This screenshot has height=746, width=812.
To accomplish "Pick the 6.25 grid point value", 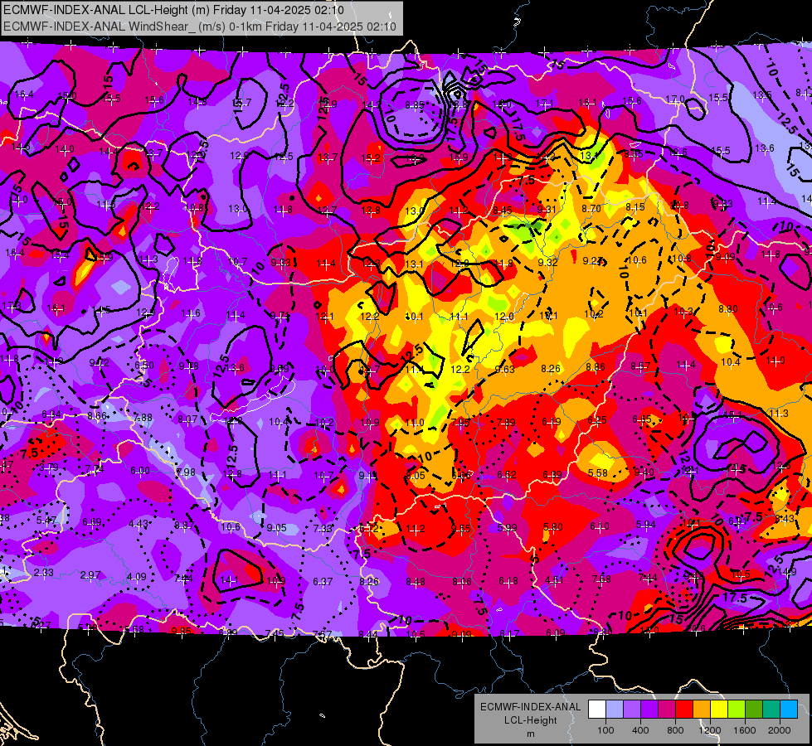I will coord(597,420).
